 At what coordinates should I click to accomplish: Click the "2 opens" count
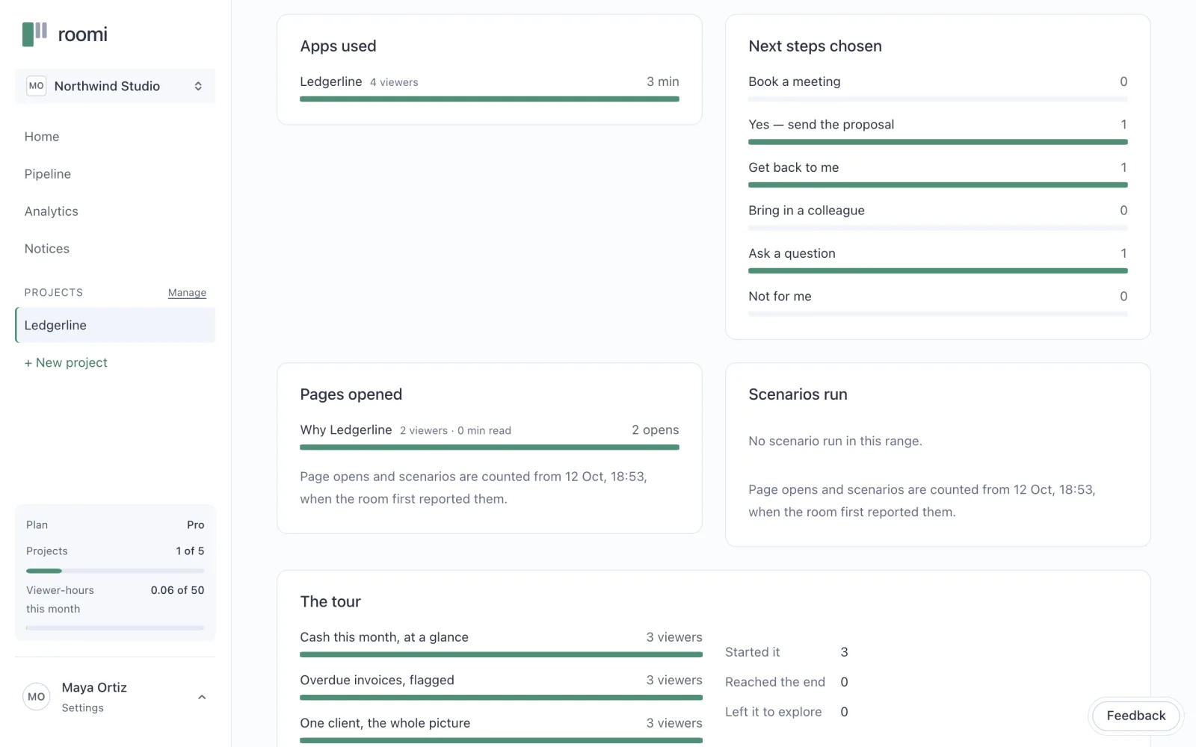(x=655, y=430)
